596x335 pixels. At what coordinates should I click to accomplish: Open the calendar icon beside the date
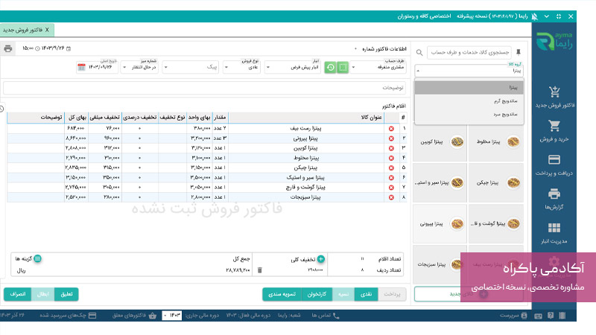click(x=81, y=67)
